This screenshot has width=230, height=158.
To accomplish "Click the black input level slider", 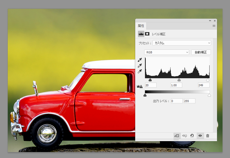I will point(150,80).
